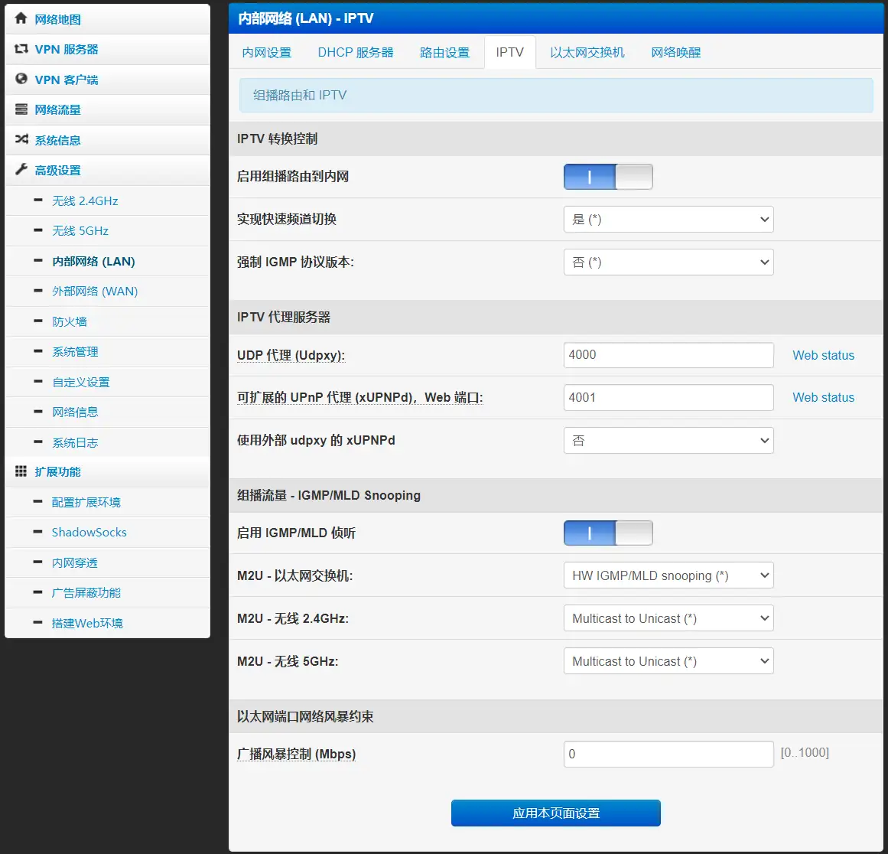This screenshot has width=888, height=854.
Task: Open M2U - 无线 5GHz dropdown
Action: 668,660
